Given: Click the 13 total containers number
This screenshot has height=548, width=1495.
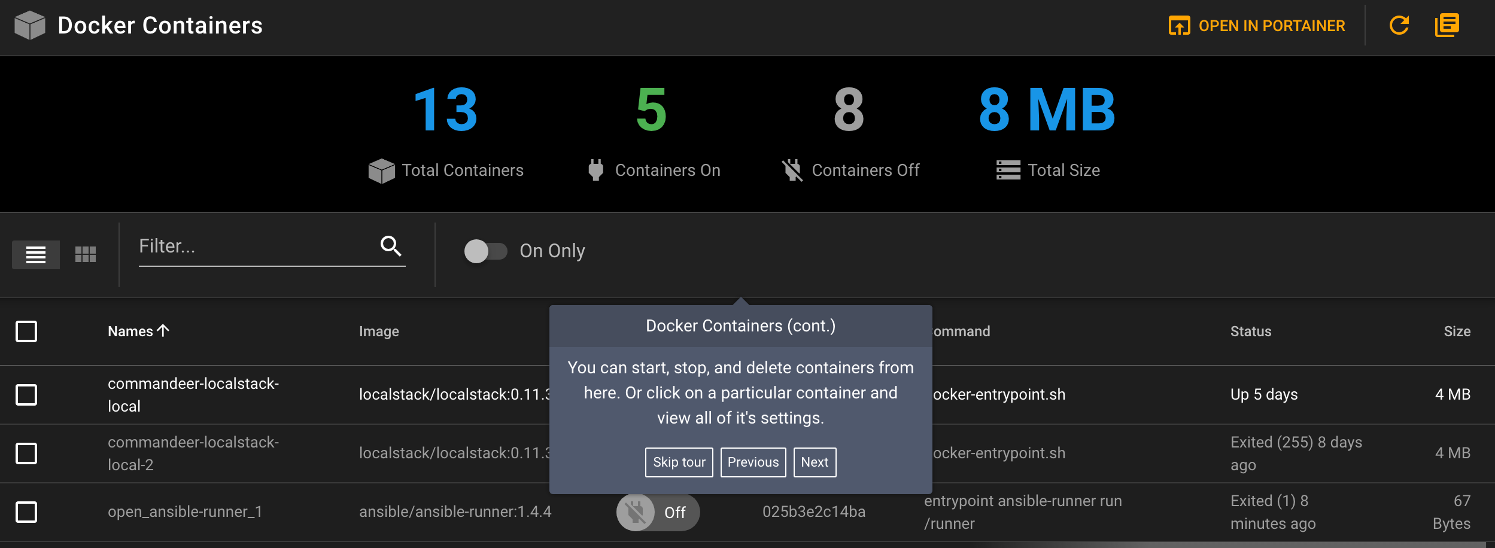Looking at the screenshot, I should click(446, 109).
